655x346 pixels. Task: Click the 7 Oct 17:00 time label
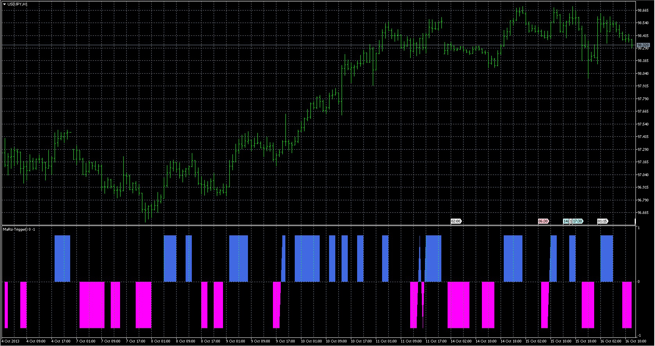pyautogui.click(x=135, y=341)
